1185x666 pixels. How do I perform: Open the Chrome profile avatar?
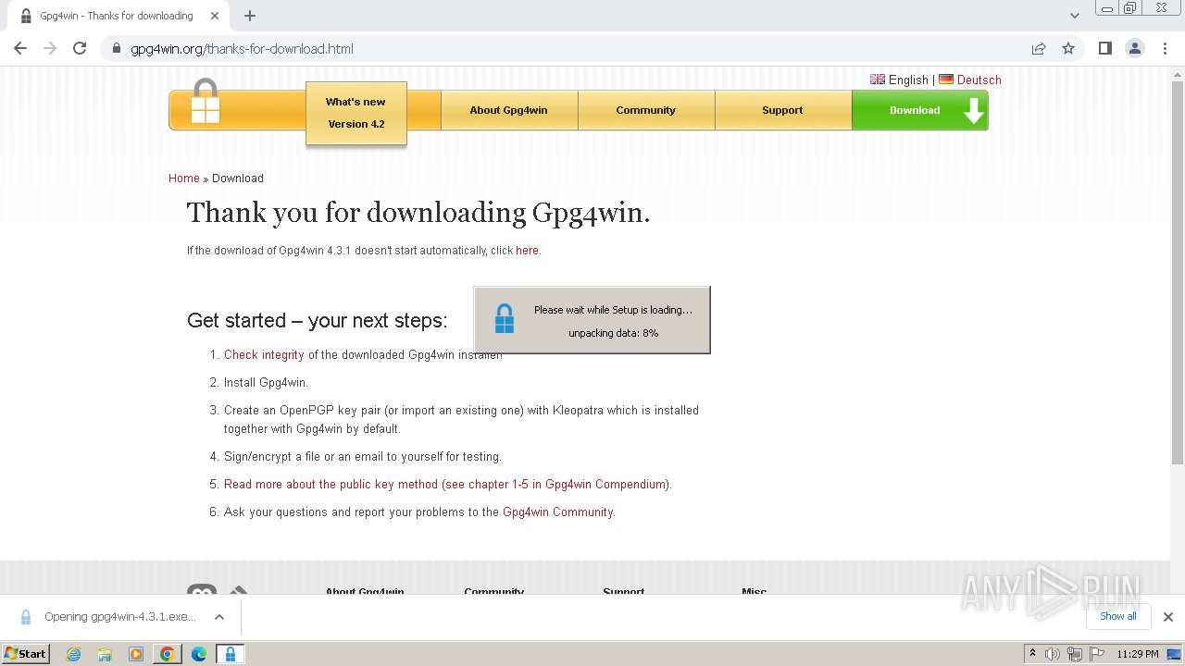(1135, 48)
